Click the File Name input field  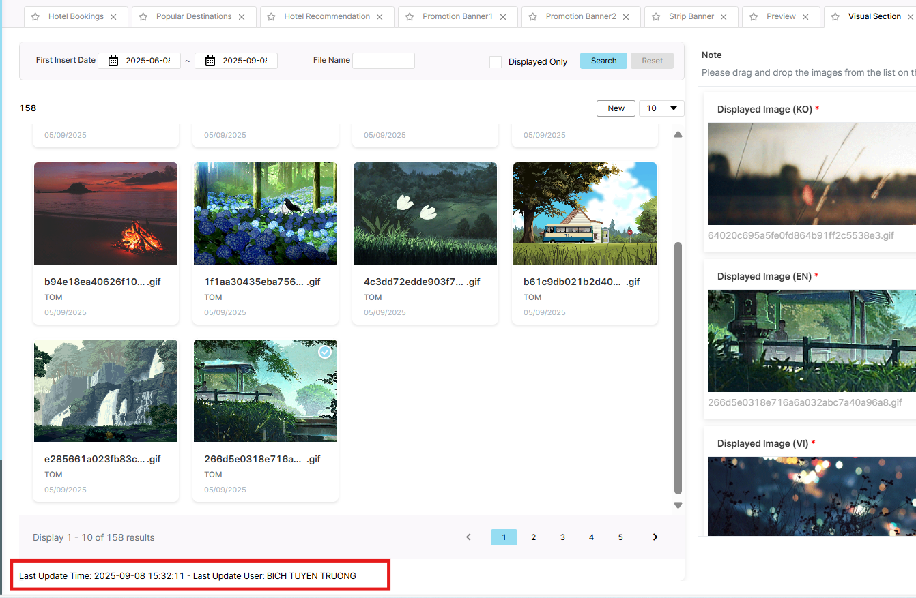(x=383, y=61)
